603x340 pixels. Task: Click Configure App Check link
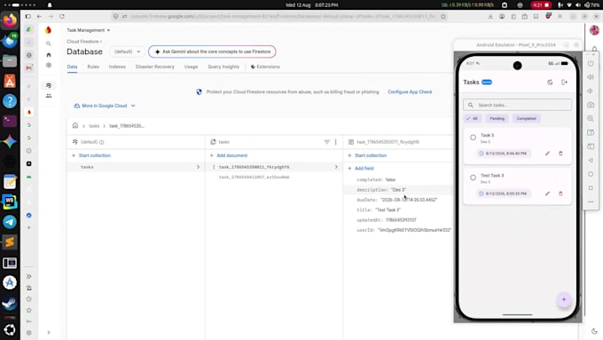click(x=410, y=92)
